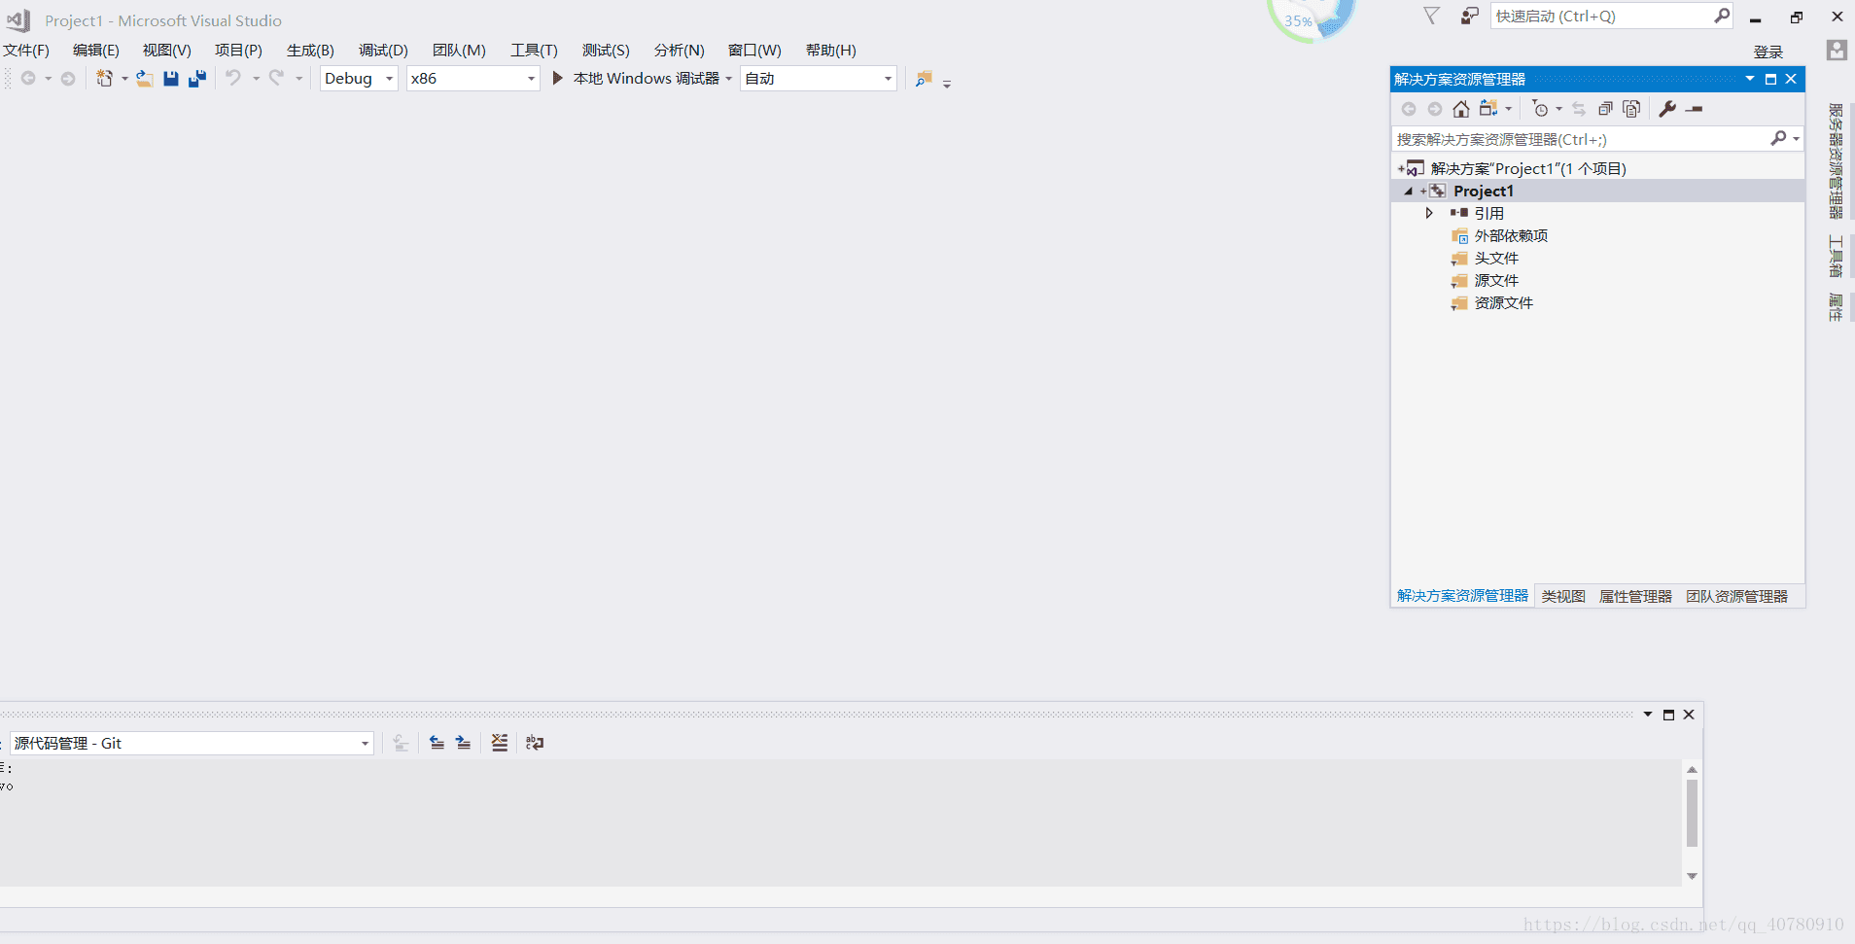
Task: Open the output panel window options dropdown arrow
Action: (1648, 715)
